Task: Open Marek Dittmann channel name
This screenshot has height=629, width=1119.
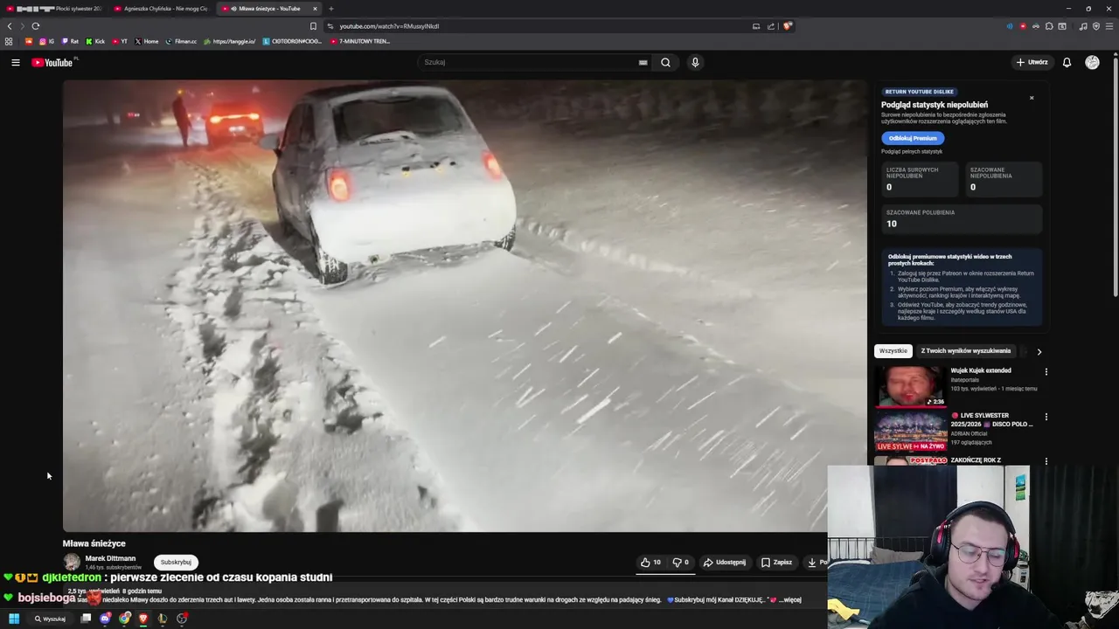Action: [x=110, y=558]
